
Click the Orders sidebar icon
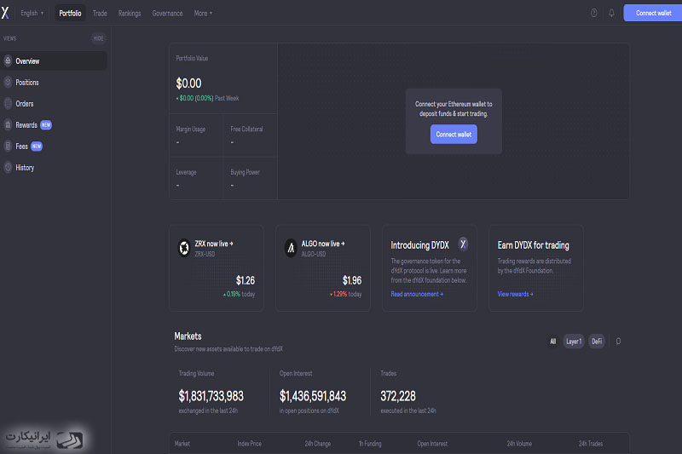(8, 103)
